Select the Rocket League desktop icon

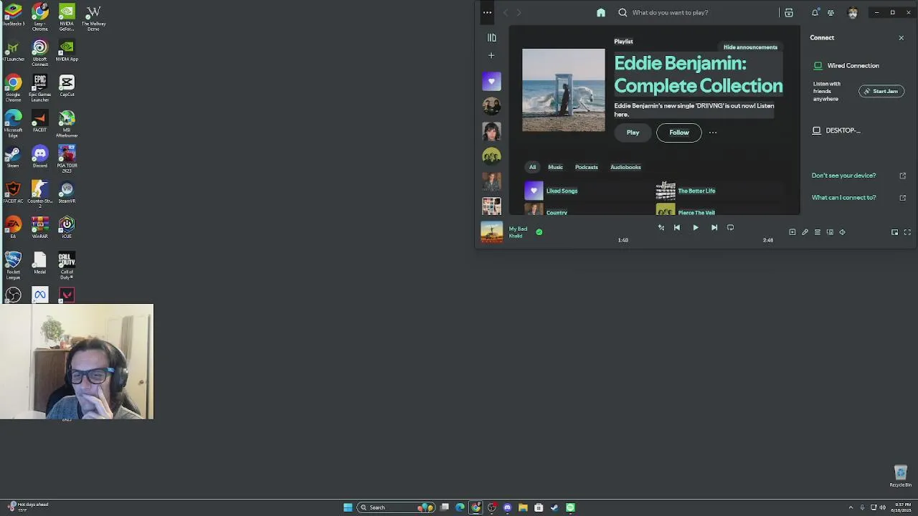13,264
